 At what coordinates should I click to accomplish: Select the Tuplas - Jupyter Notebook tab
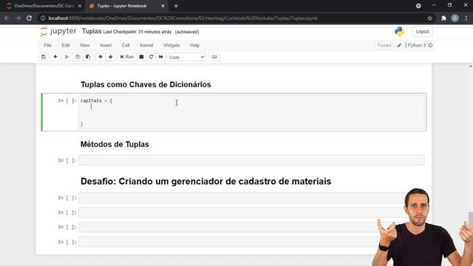tap(122, 6)
